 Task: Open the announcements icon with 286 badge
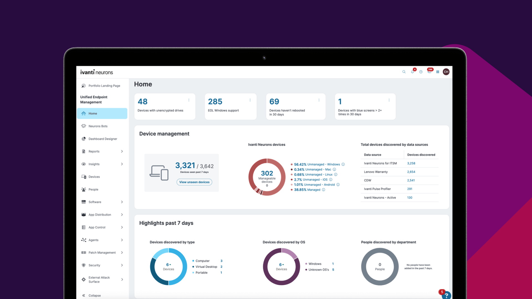coord(429,72)
